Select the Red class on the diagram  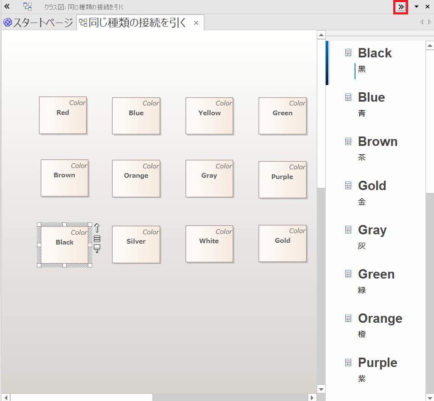(x=63, y=115)
